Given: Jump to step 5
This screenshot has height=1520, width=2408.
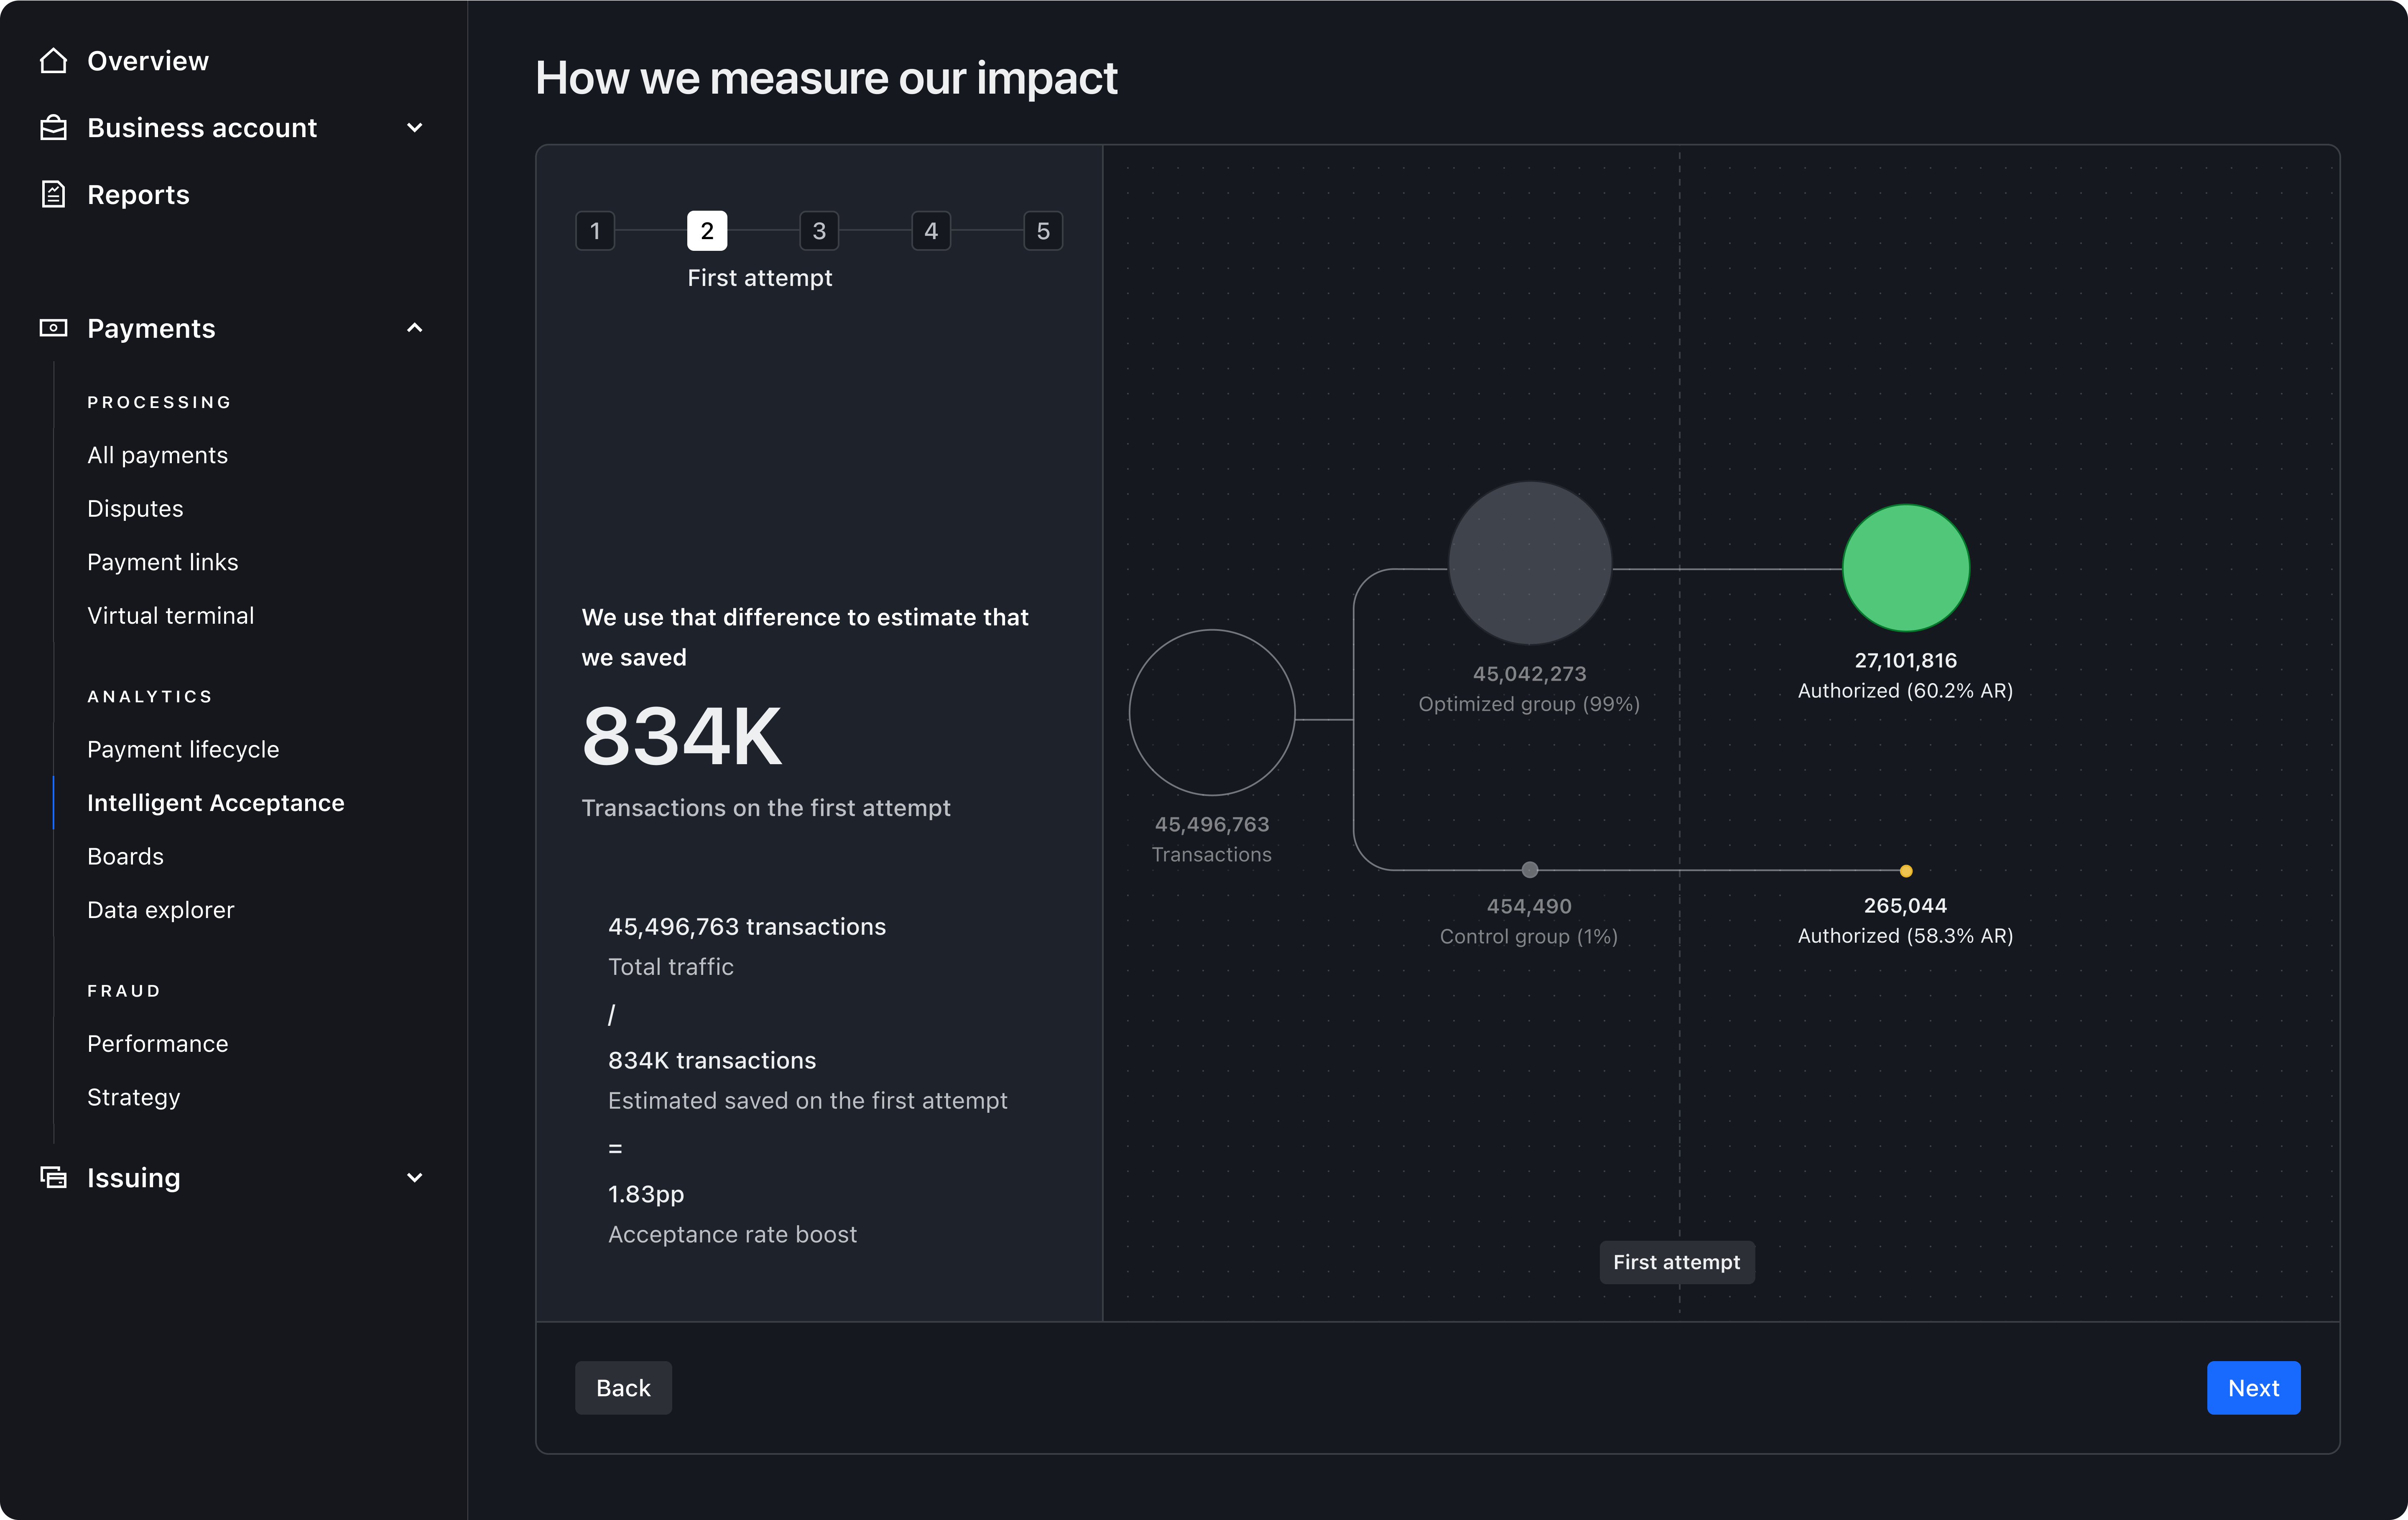Looking at the screenshot, I should (1043, 231).
